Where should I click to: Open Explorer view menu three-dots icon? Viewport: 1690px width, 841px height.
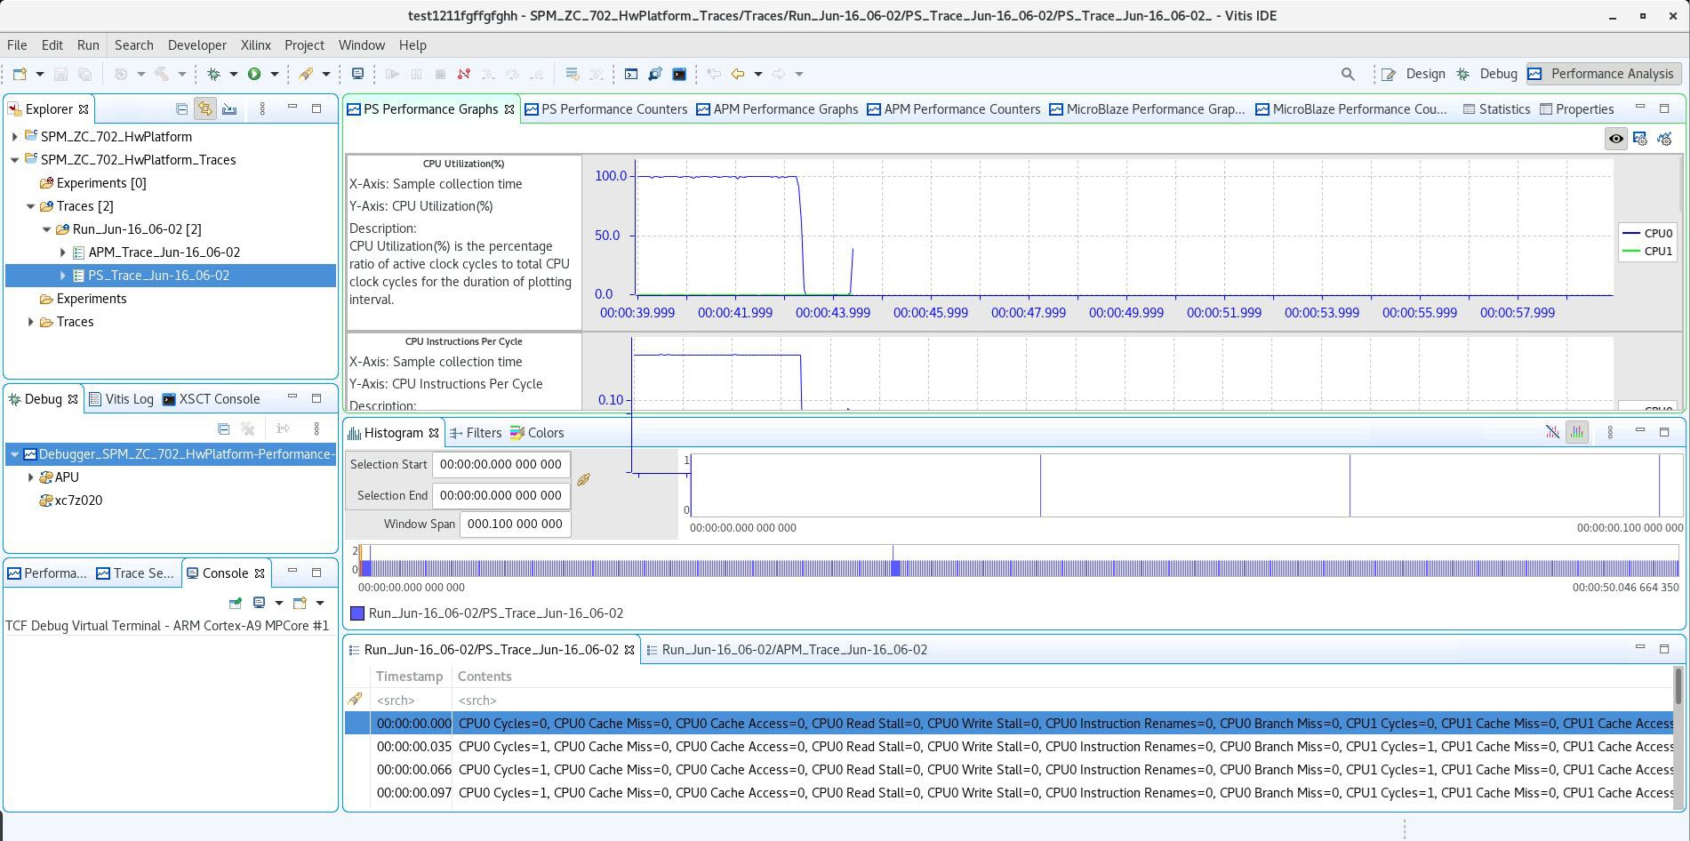click(x=262, y=108)
